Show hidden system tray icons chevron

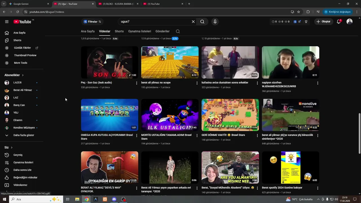pyautogui.click(x=319, y=199)
